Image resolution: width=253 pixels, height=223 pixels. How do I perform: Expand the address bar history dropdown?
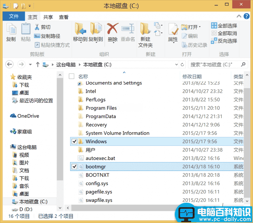tap(177, 65)
